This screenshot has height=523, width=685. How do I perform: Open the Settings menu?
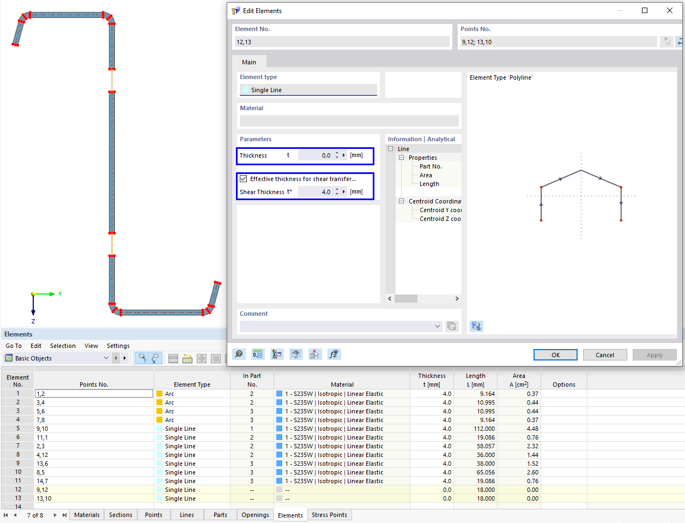[x=118, y=346]
